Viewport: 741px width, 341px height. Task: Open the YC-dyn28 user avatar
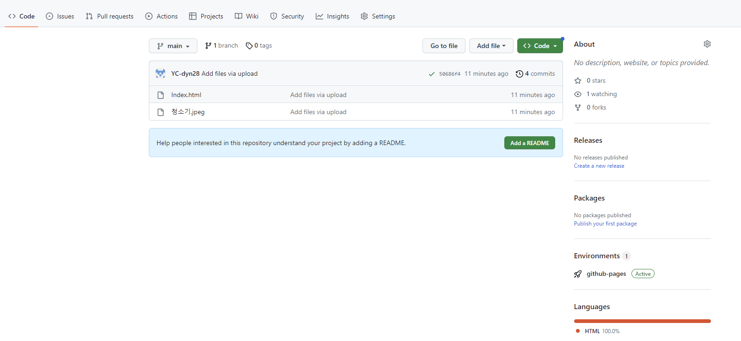coord(160,73)
